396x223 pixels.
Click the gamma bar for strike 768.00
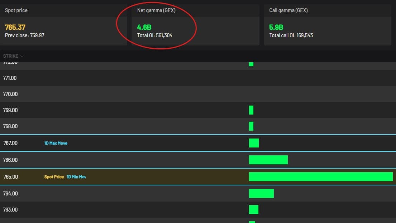[x=251, y=126]
